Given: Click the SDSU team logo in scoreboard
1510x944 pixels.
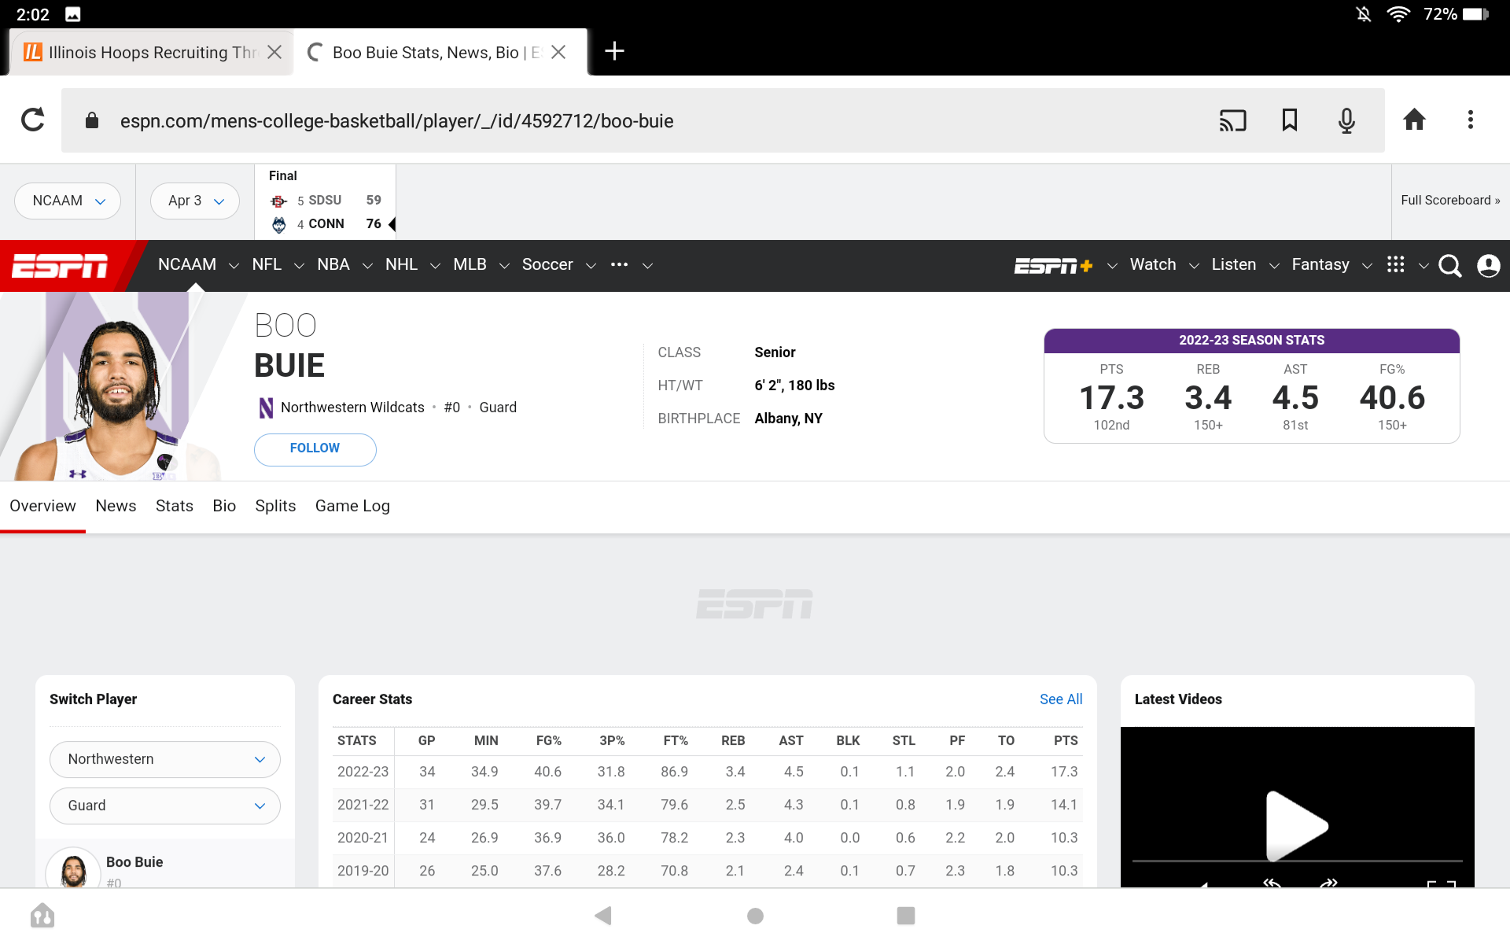Looking at the screenshot, I should coord(278,201).
